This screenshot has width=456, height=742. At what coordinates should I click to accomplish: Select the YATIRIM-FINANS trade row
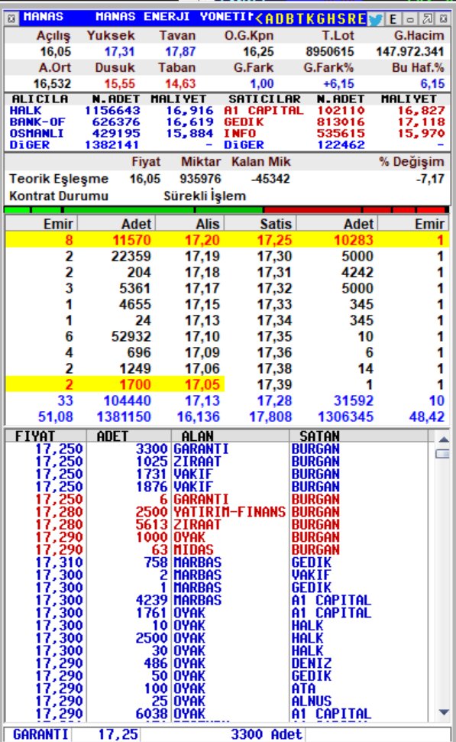pyautogui.click(x=218, y=511)
